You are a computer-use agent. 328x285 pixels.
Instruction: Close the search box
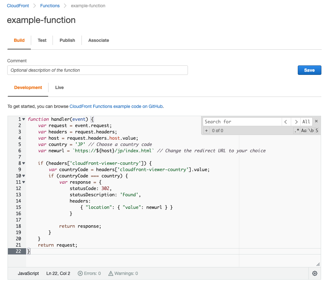click(x=316, y=121)
